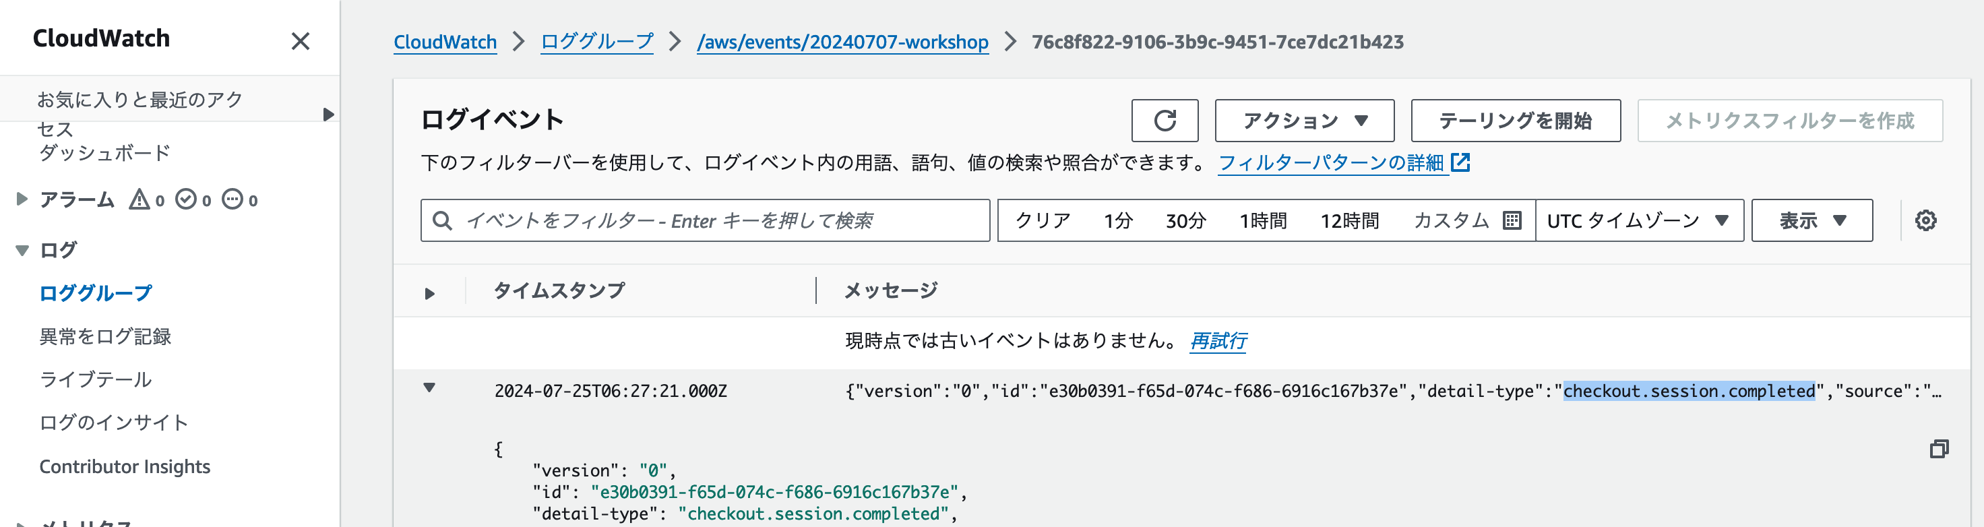This screenshot has width=1984, height=527.
Task: Click the メトリクスフィルターを作成 button
Action: pos(1789,120)
